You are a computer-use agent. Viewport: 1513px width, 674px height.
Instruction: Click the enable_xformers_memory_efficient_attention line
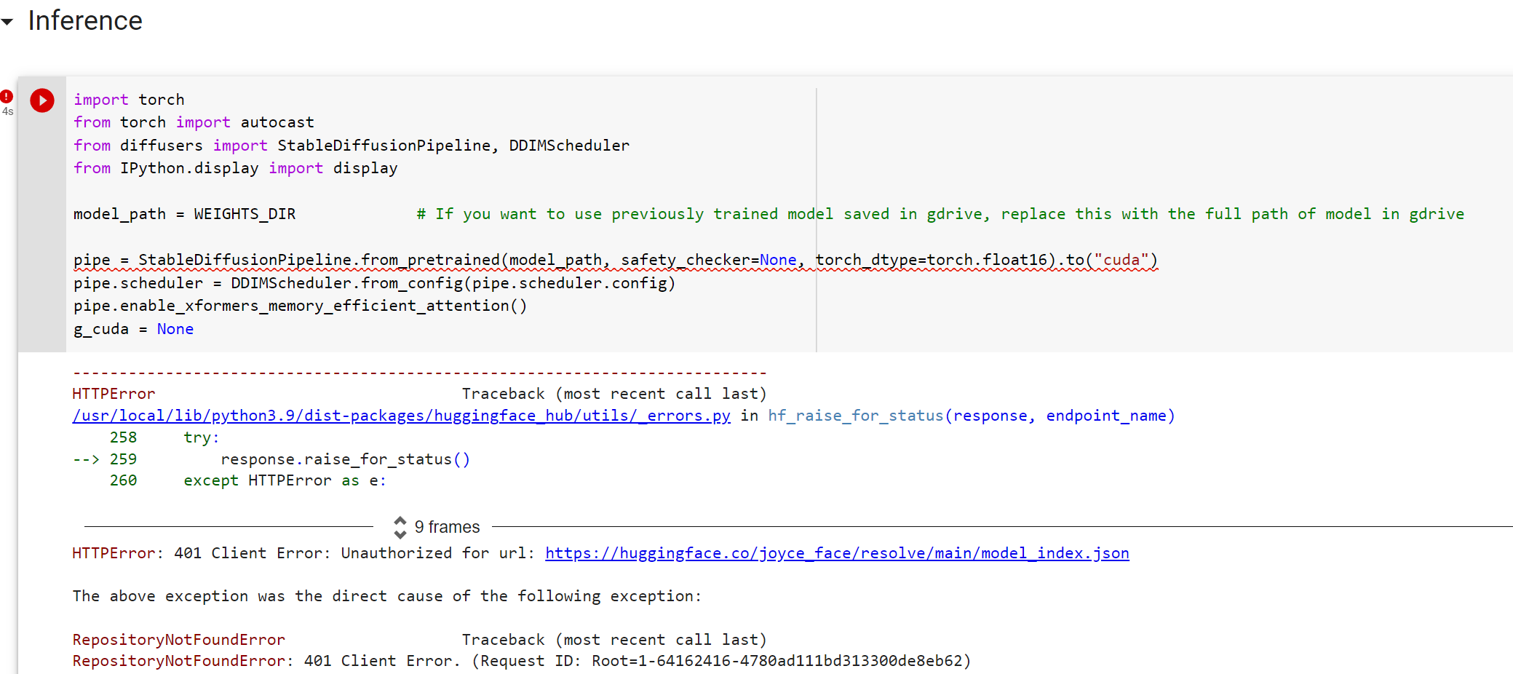(300, 306)
